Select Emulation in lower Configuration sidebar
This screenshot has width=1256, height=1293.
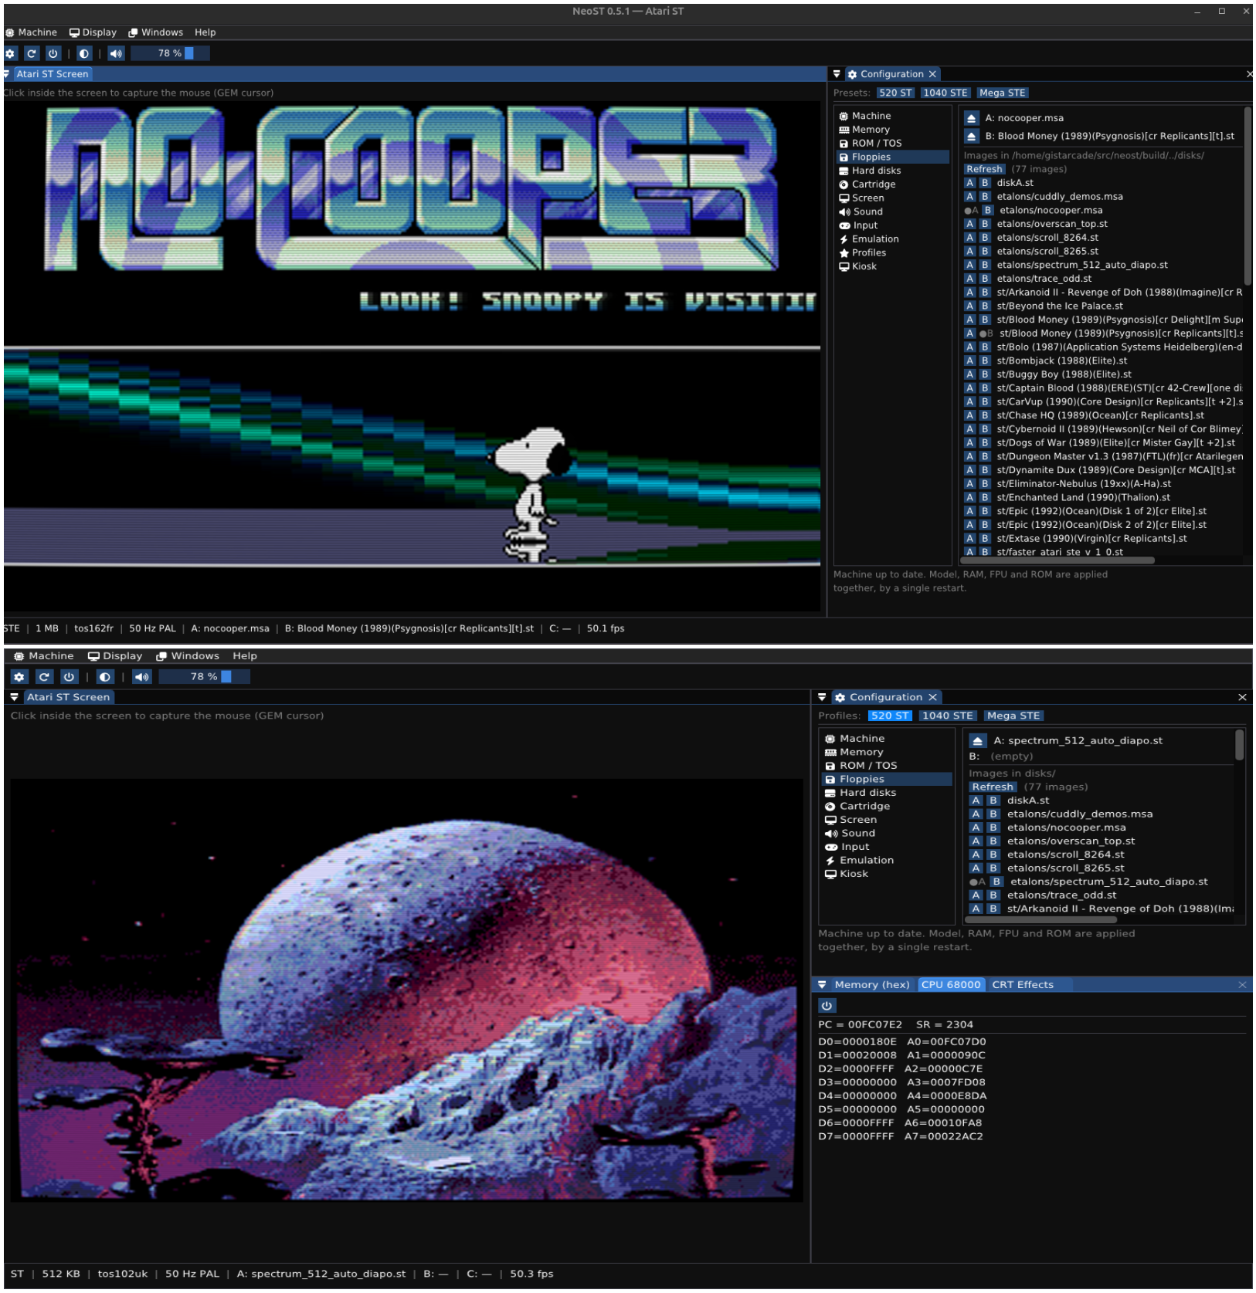click(866, 861)
